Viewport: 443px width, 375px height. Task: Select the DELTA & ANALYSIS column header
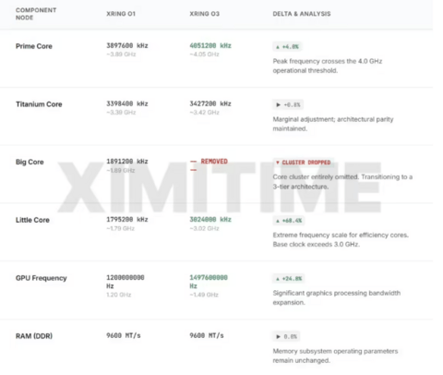[x=302, y=14]
